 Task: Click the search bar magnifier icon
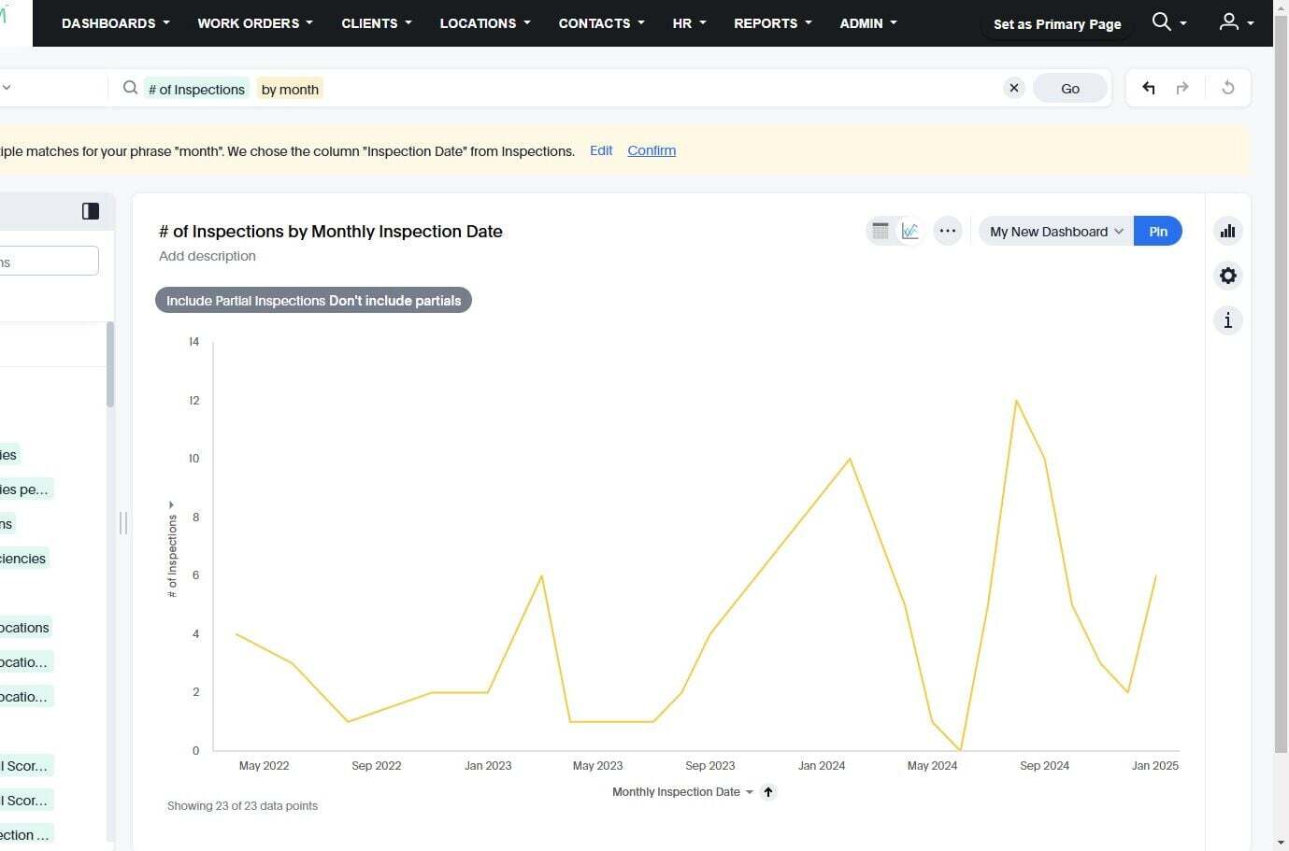point(130,88)
